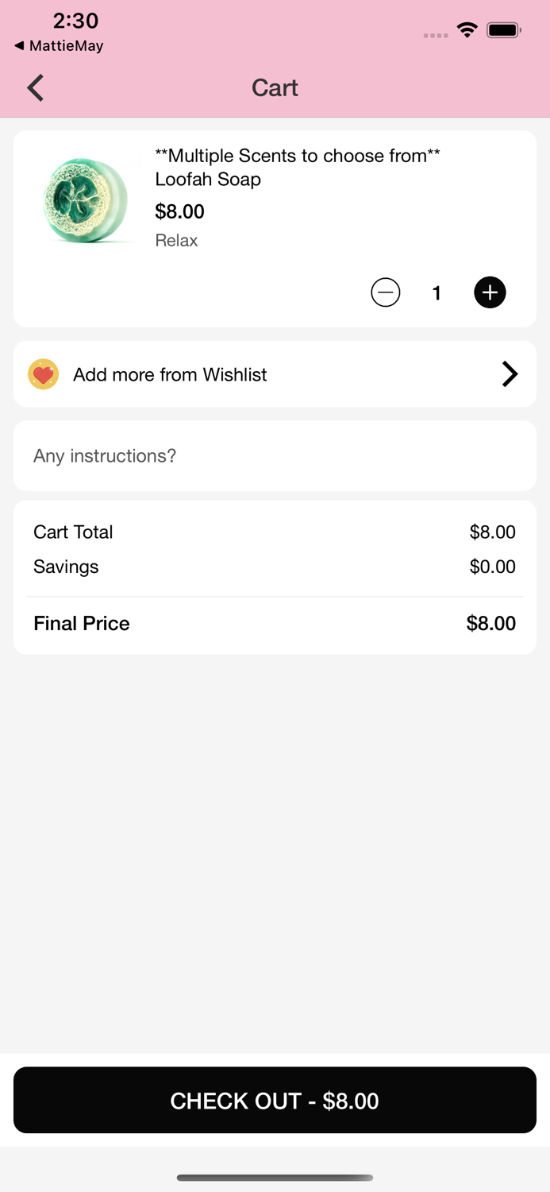Tap the Final Price row

(x=275, y=623)
